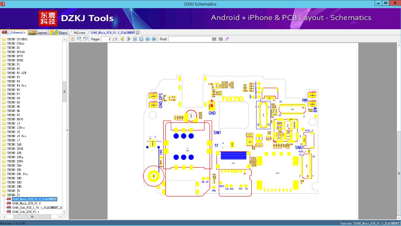This screenshot has height=226, width=401.
Task: Open the TECNO DP7C folder
Action: click(15, 56)
